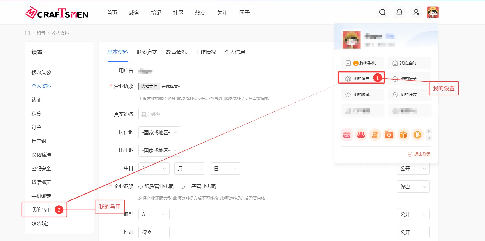485x241 pixels.
Task: Switch to the 教育情况 tab
Action: pos(176,52)
